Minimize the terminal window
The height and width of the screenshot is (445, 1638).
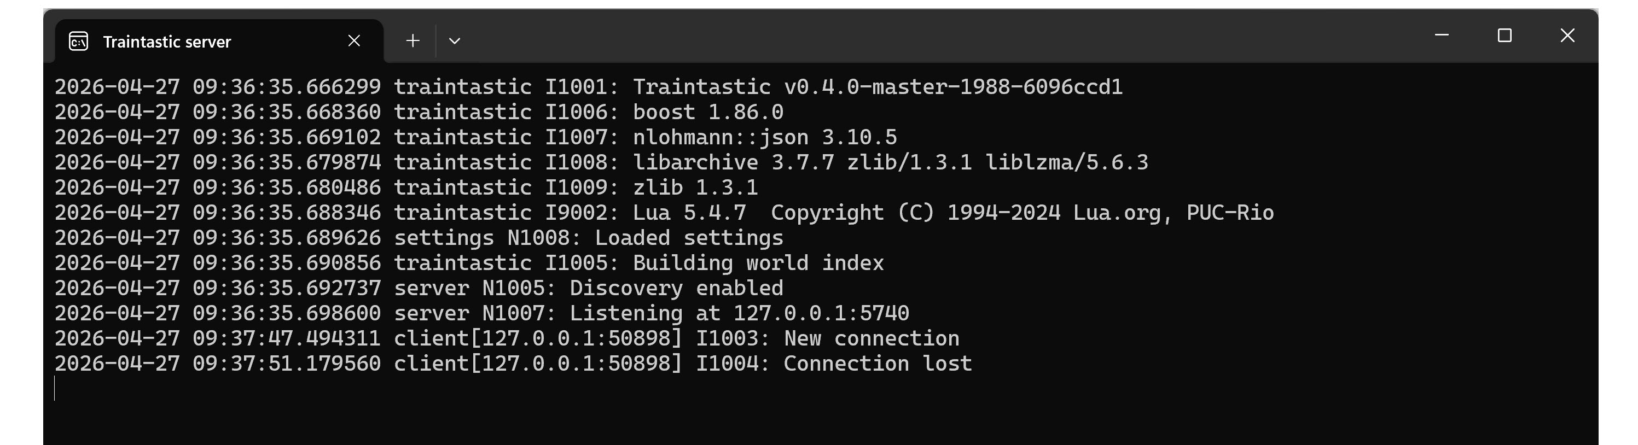tap(1442, 35)
